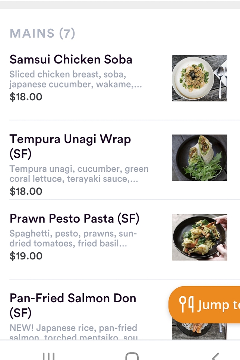Tap the $19.00 price label
This screenshot has width=240, height=360.
26,256
